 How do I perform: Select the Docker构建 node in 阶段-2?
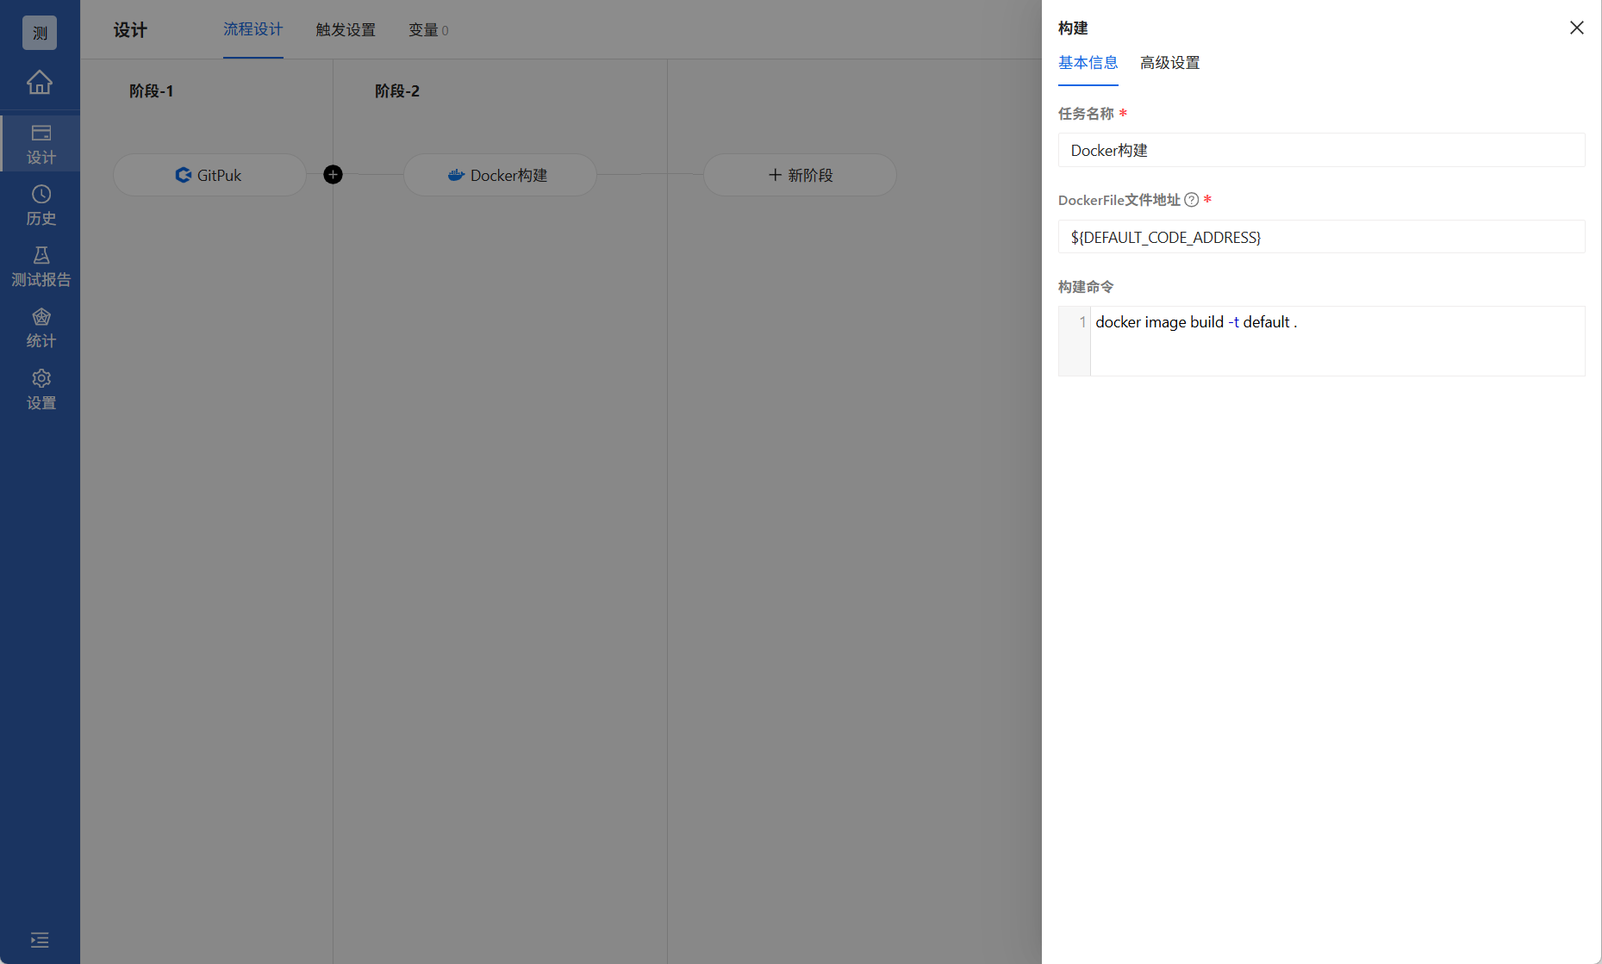click(499, 175)
